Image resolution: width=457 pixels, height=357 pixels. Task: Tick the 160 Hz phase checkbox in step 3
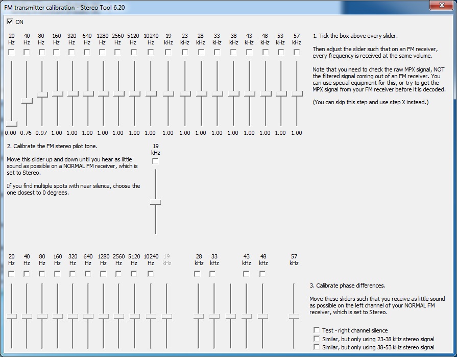click(x=57, y=274)
